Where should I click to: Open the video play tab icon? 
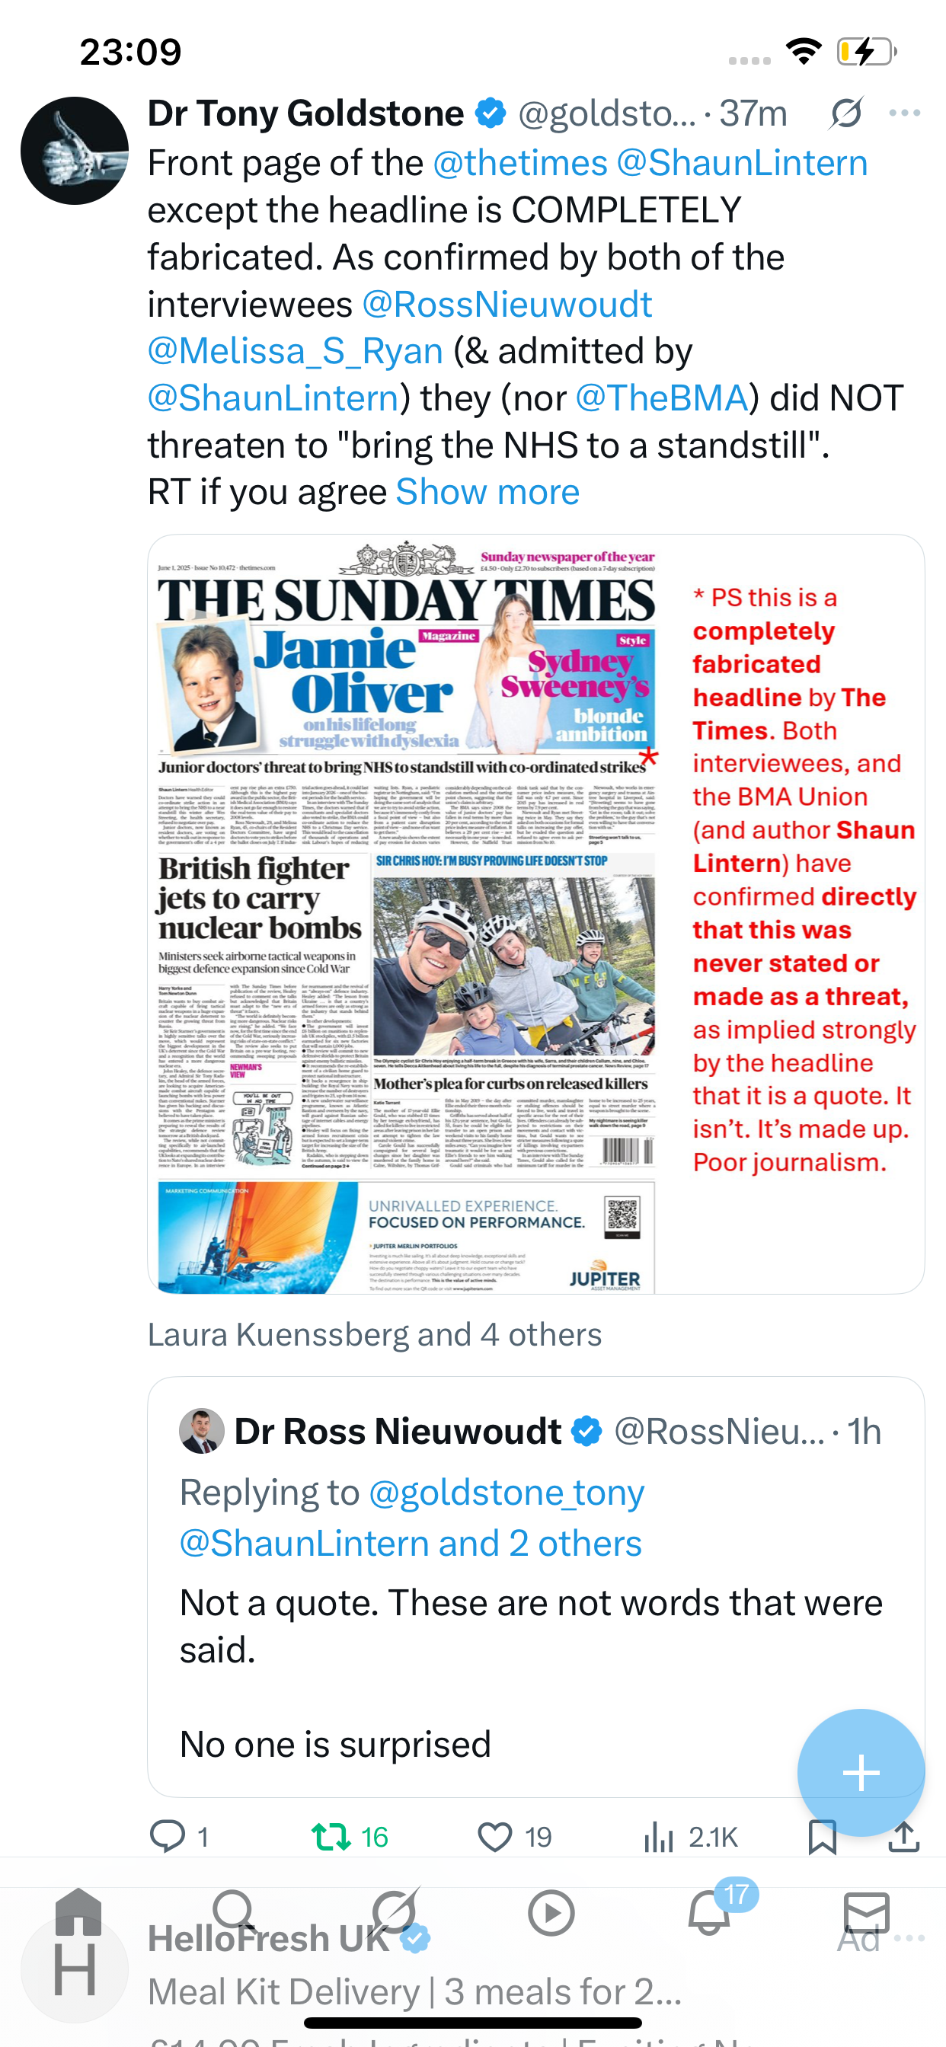point(551,1913)
